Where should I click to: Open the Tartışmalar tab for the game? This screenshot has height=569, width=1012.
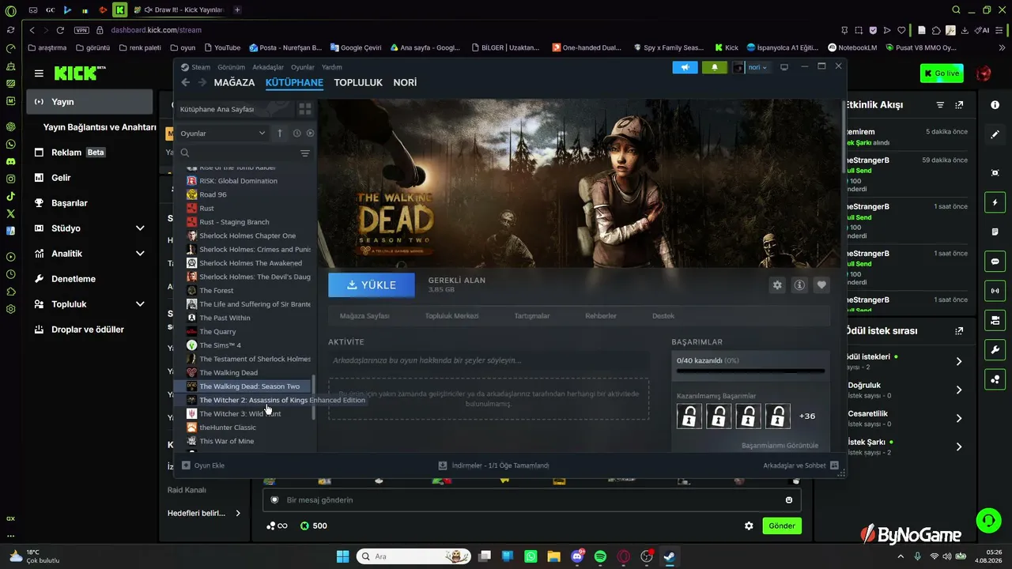(532, 316)
